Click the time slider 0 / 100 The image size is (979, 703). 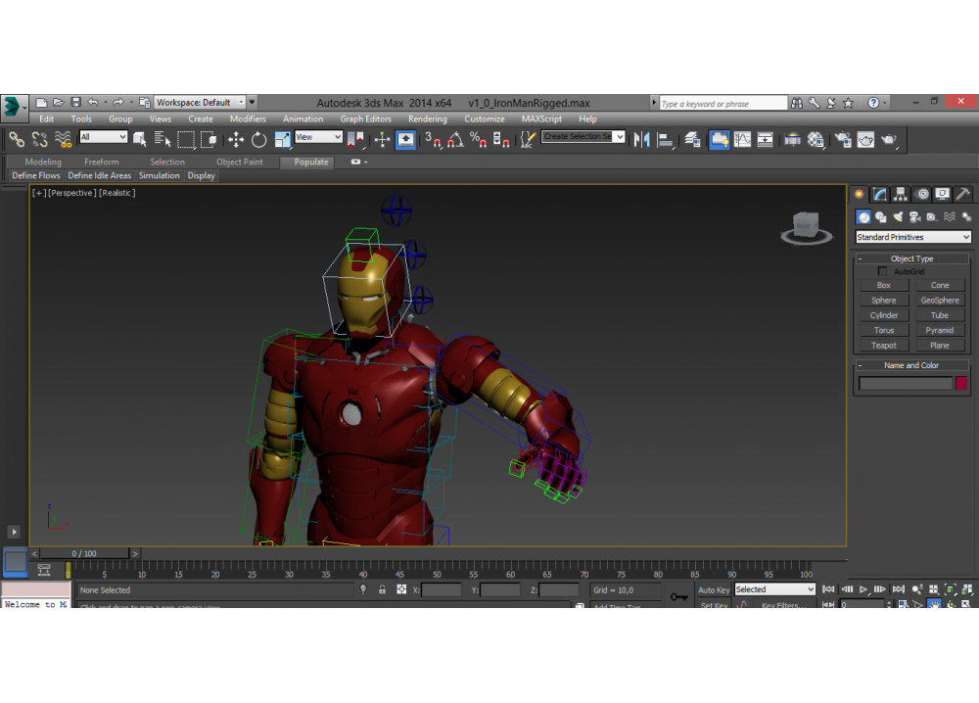click(84, 553)
